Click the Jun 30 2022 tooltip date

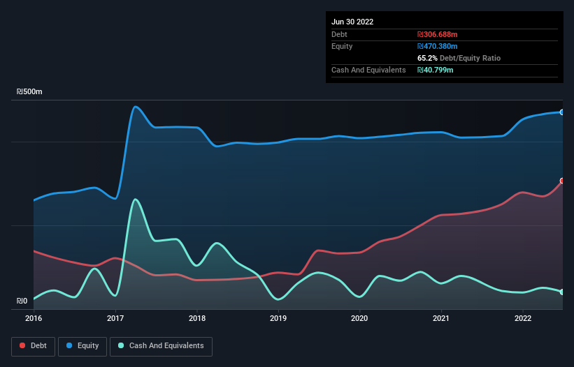click(352, 22)
